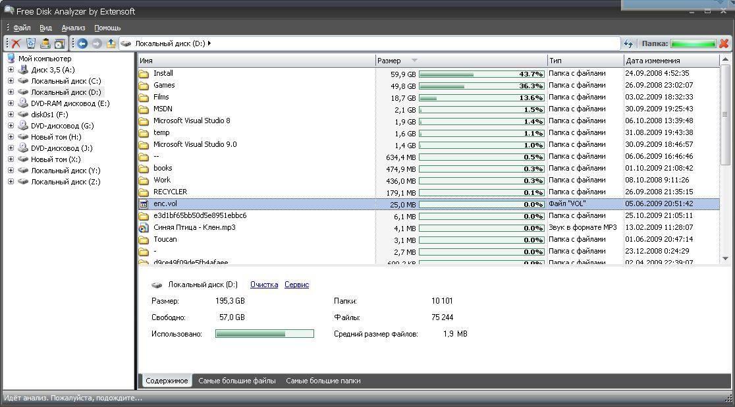The image size is (735, 407).
Task: Click the Использовано usage bar
Action: [264, 334]
